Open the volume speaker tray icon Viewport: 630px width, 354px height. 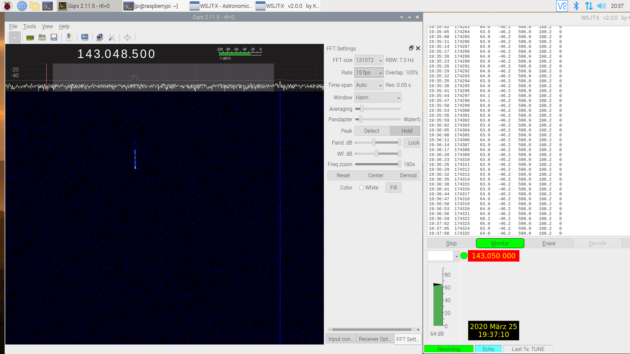pyautogui.click(x=601, y=6)
